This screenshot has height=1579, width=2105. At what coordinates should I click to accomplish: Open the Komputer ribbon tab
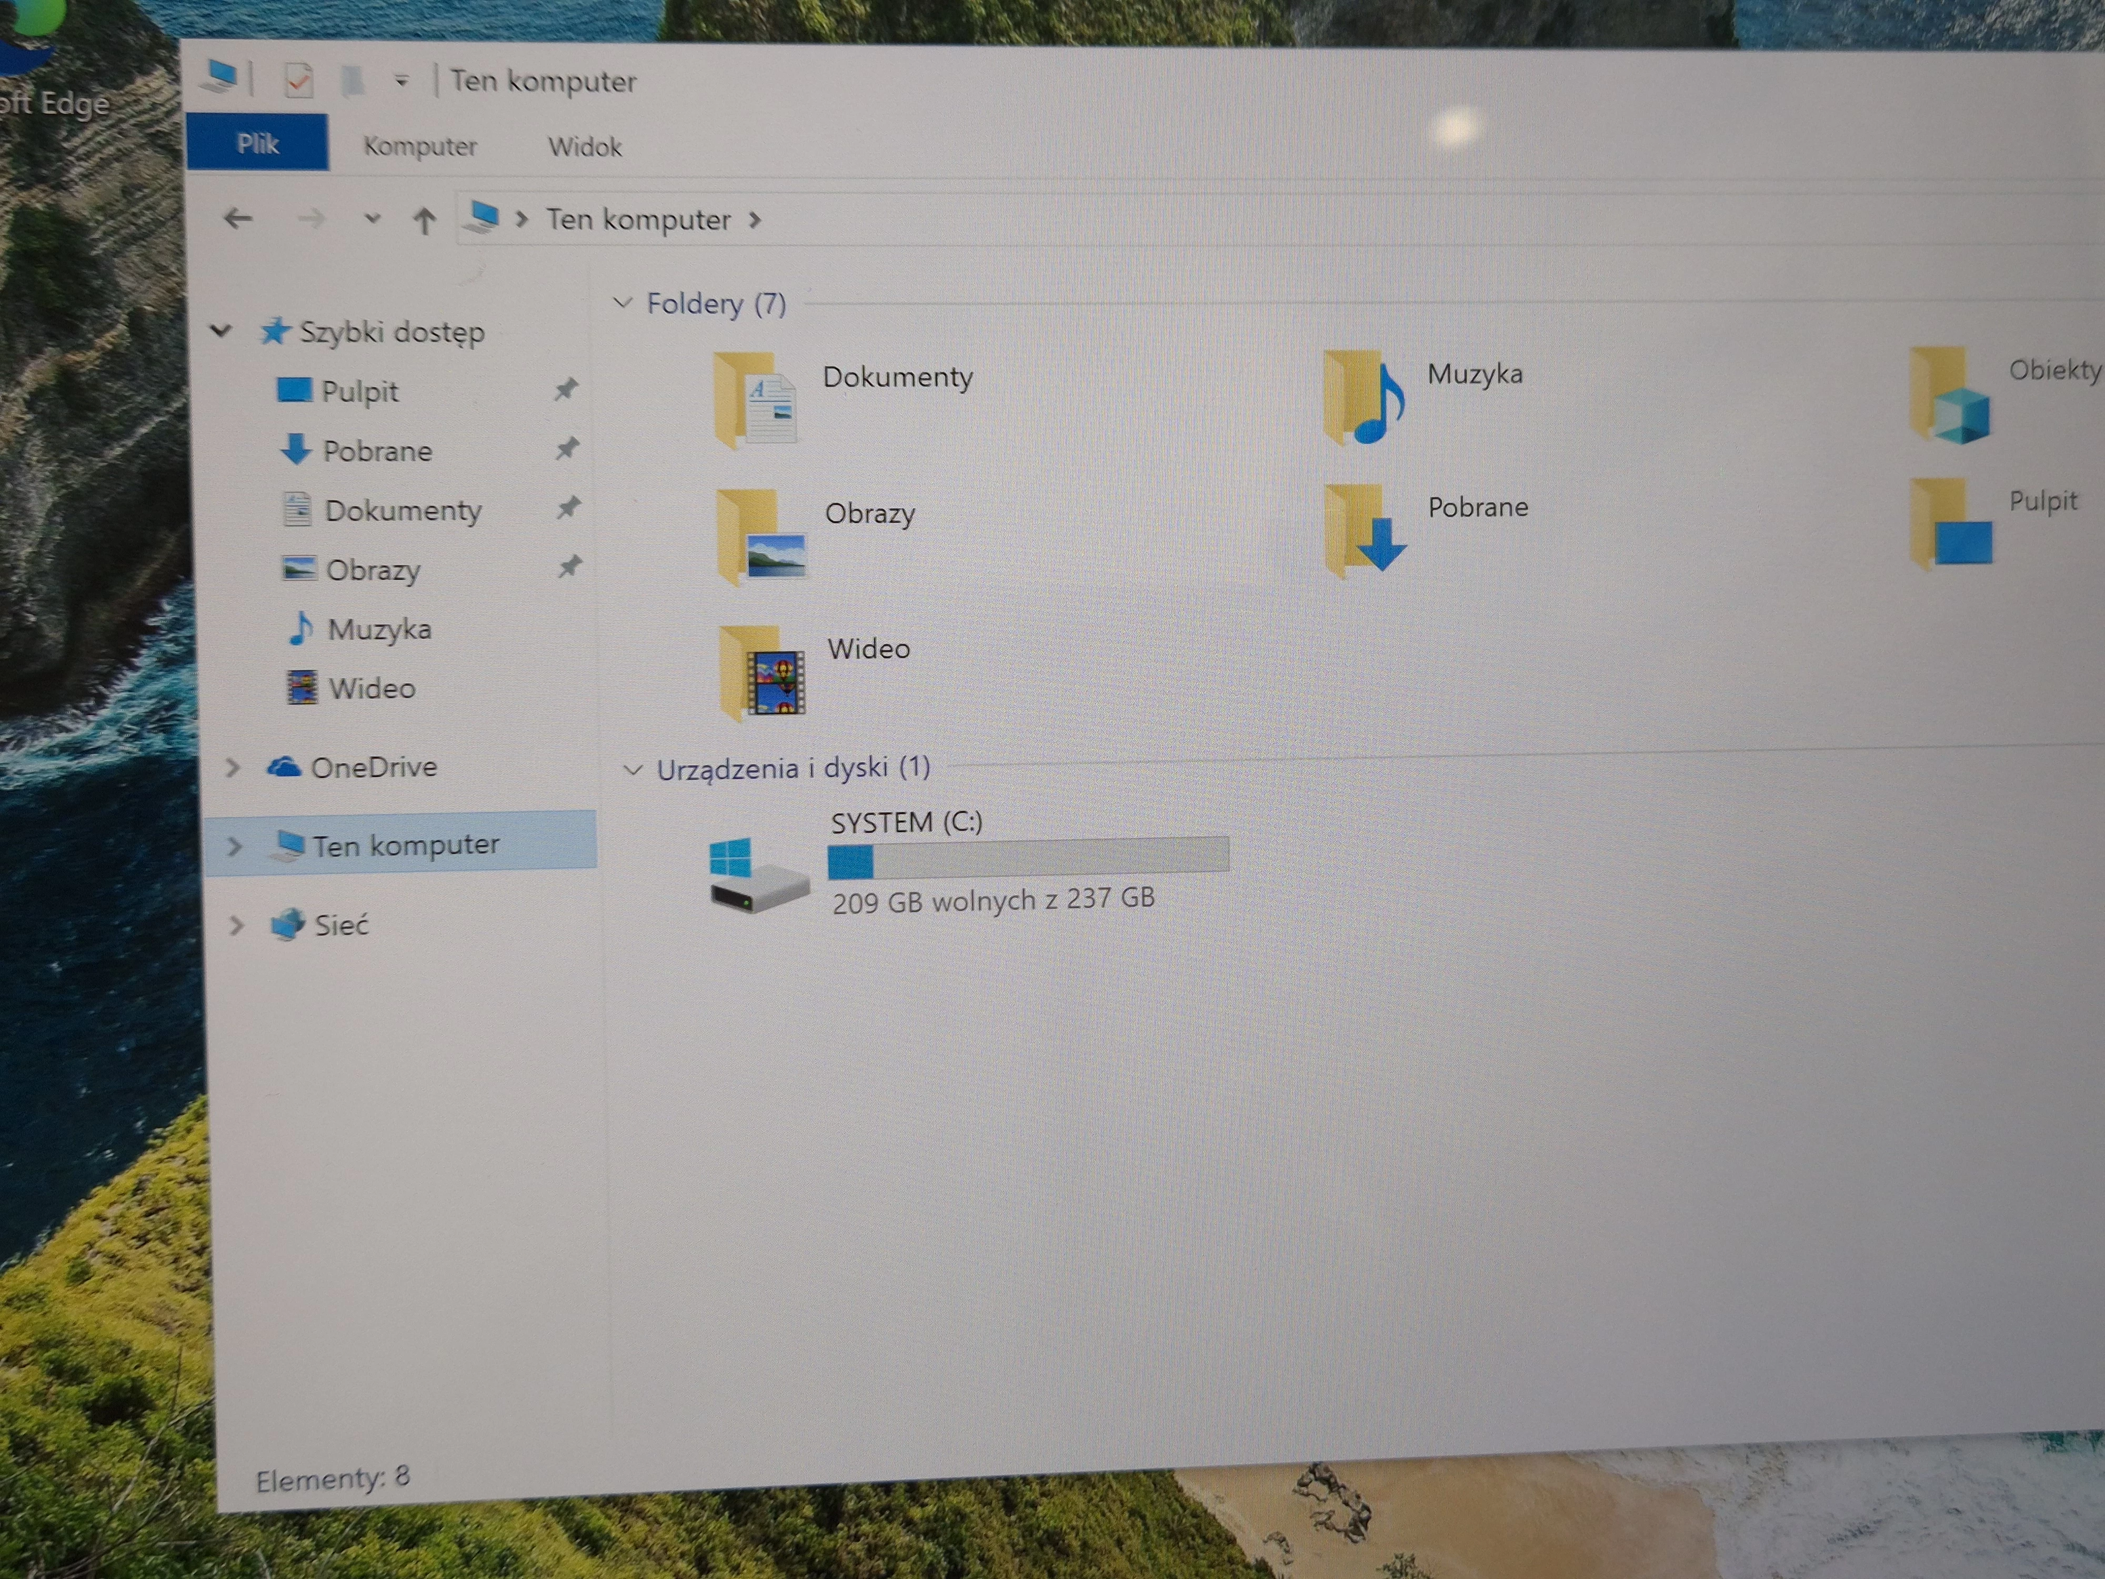pyautogui.click(x=419, y=146)
